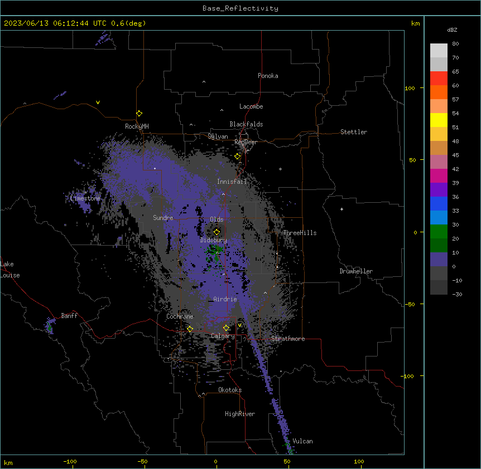Image resolution: width=481 pixels, height=469 pixels.
Task: Select the magenta 39-42 dBZ legend swatch
Action: click(x=439, y=175)
